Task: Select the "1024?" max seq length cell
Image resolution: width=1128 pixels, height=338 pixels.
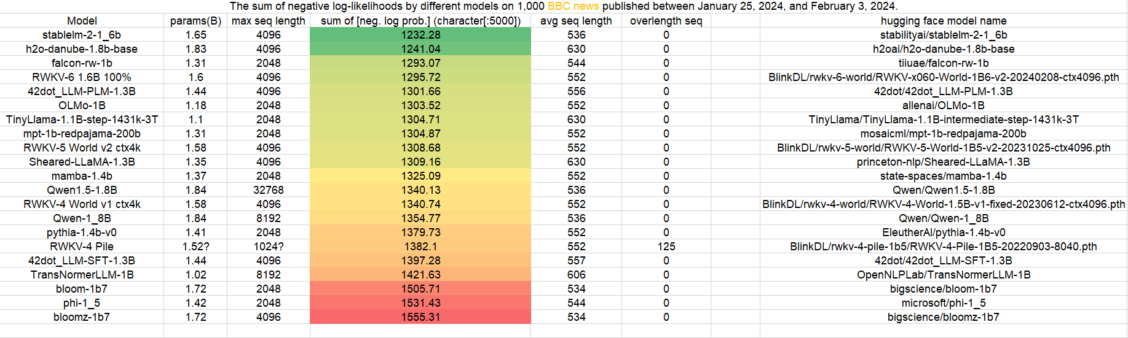Action: 268,247
